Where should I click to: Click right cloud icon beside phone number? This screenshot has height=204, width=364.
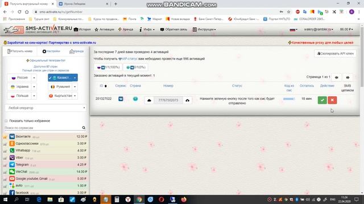pyautogui.click(x=187, y=100)
